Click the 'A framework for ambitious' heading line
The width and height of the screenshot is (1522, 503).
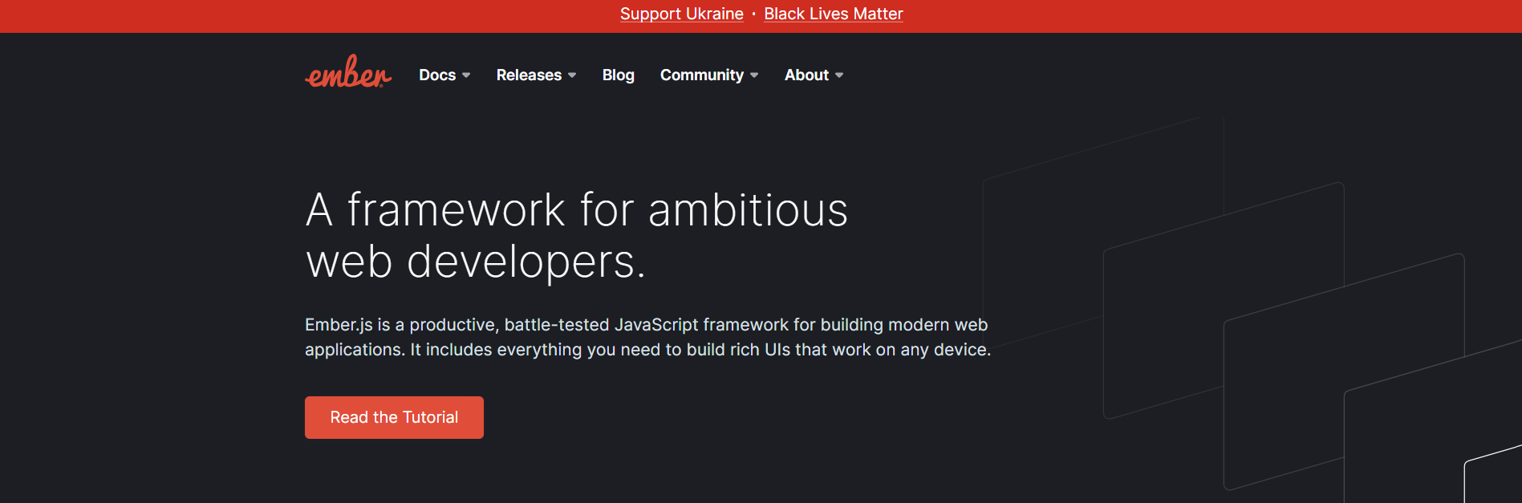577,210
